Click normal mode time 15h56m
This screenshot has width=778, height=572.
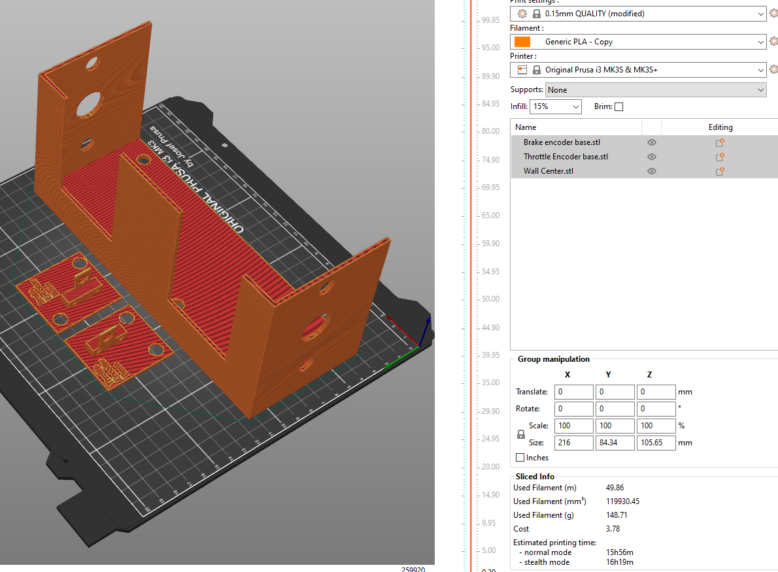(x=620, y=552)
